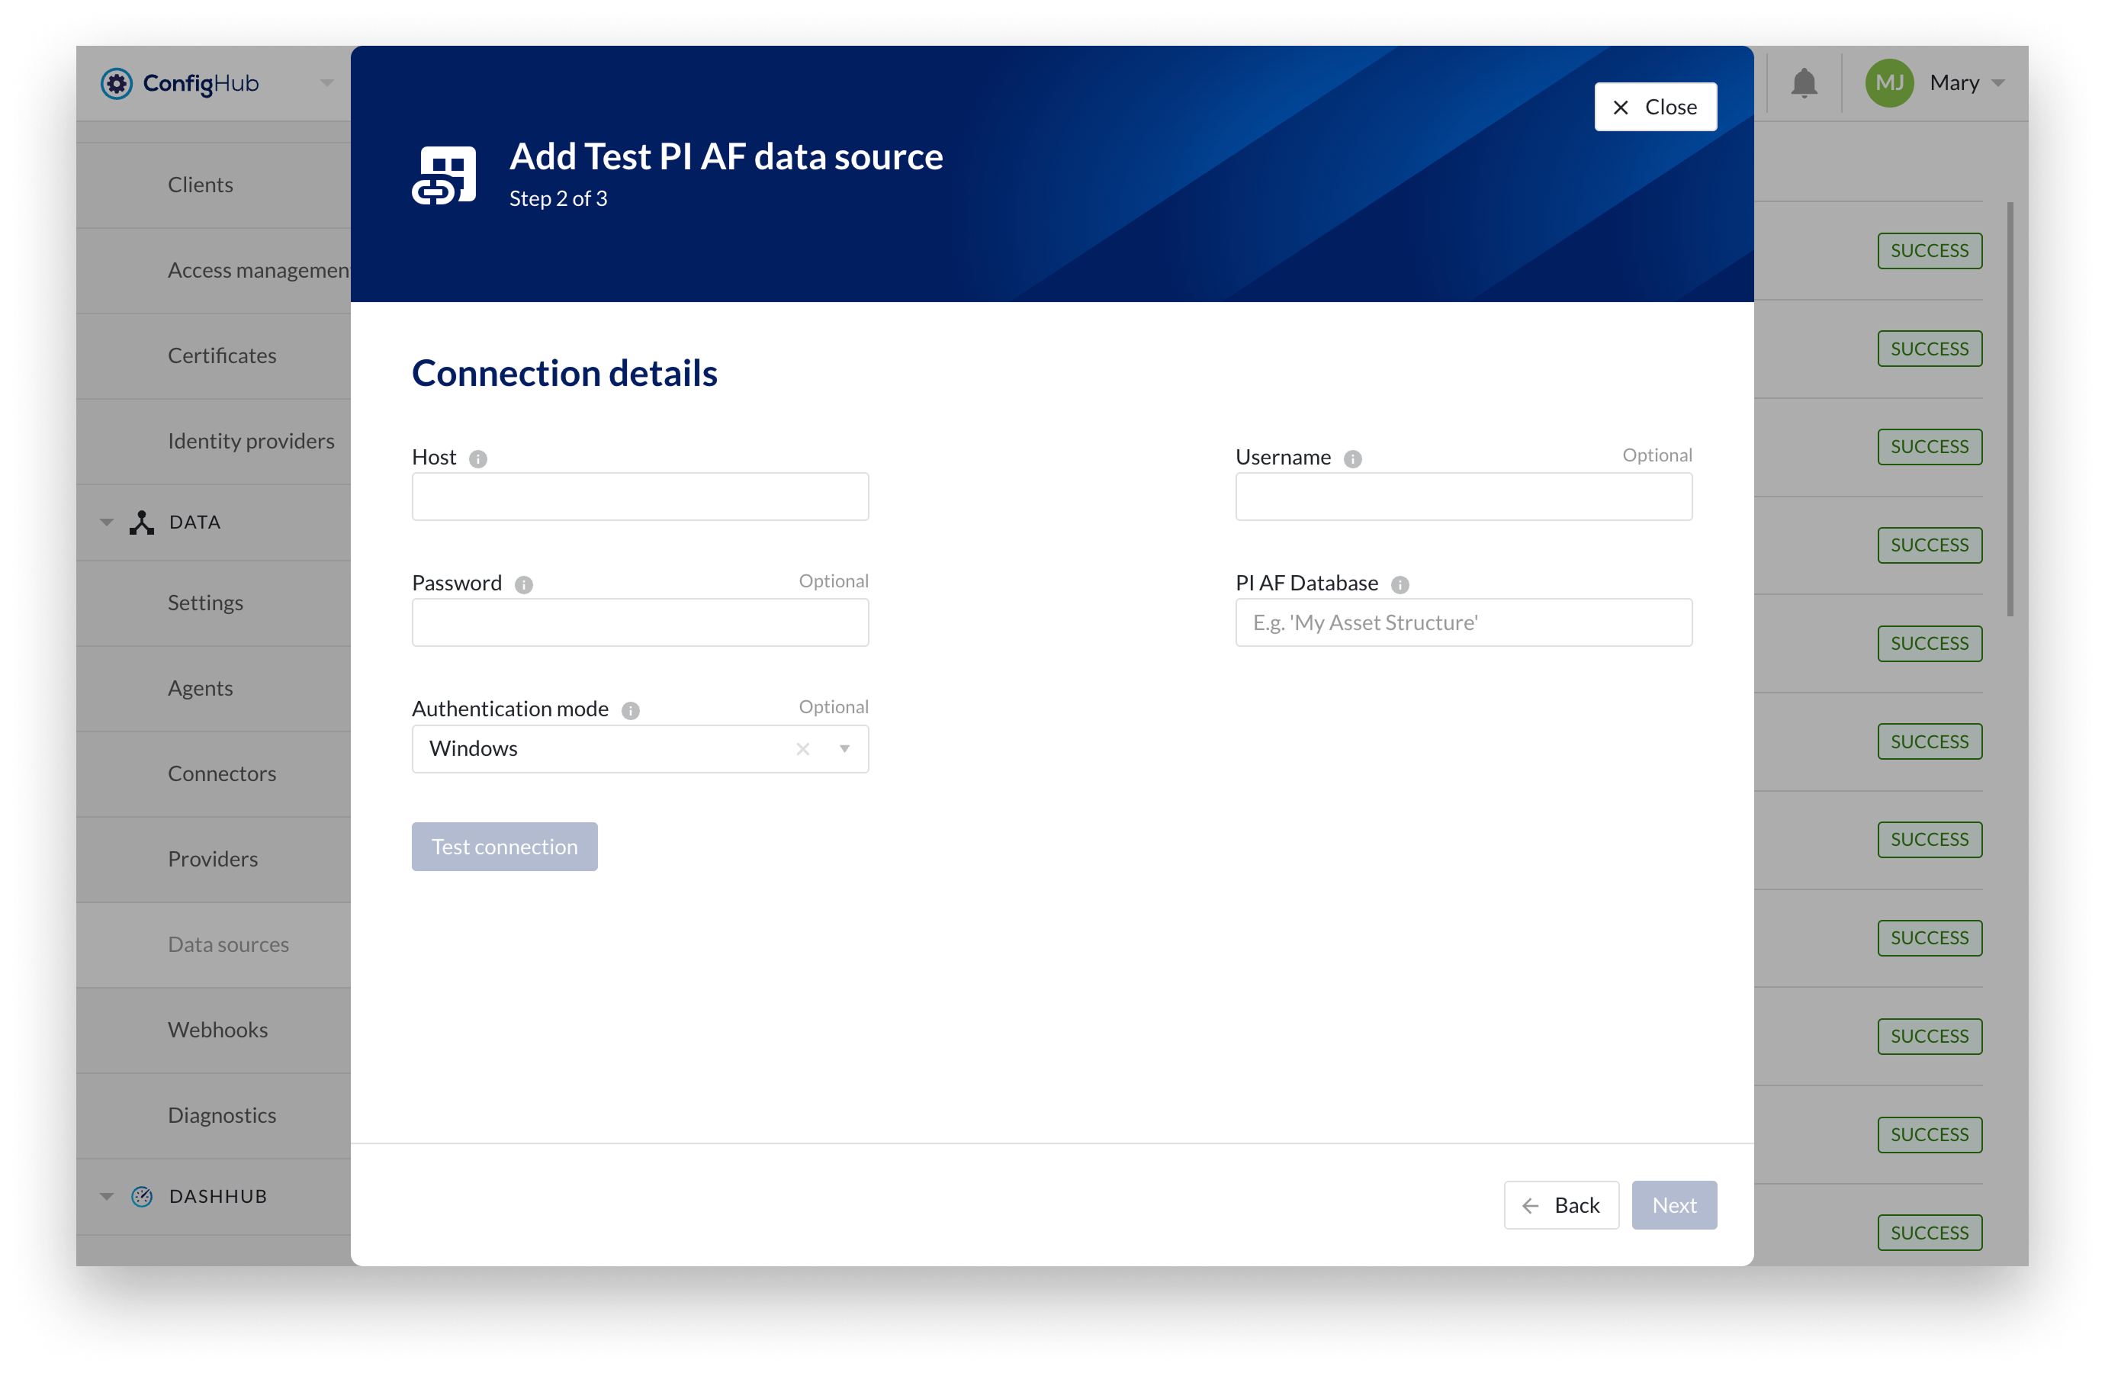Viewport: 2105px width, 1373px height.
Task: Click the Test connection button
Action: pos(504,847)
